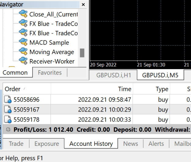Click the Navigator vertical scrollbar thumb
Image resolution: width=191 pixels, height=162 pixels.
(82, 53)
